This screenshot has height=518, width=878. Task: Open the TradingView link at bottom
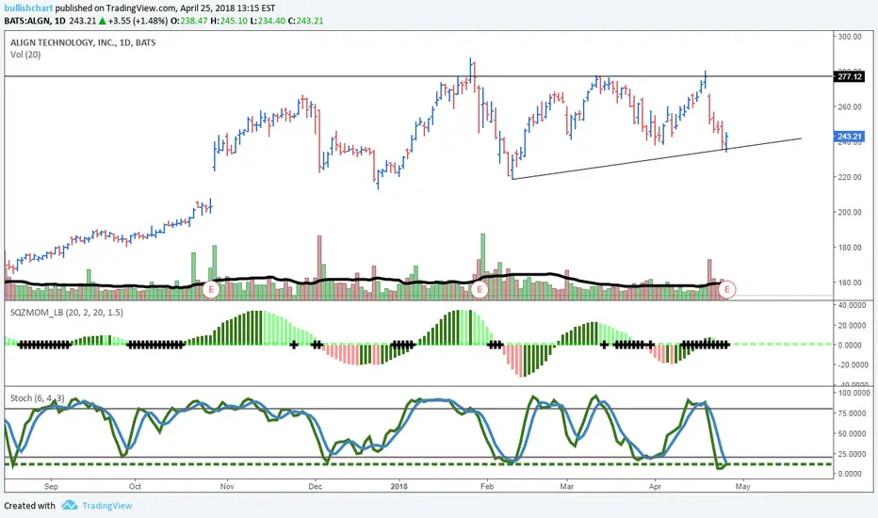107,506
